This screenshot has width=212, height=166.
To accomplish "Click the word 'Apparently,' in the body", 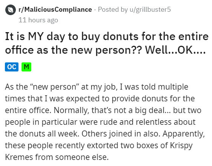I will point(184,134).
